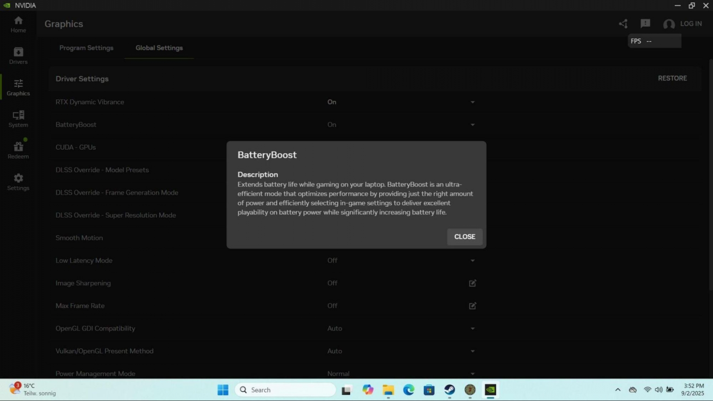Viewport: 713px width, 401px height.
Task: Open Microsoft Edge from the taskbar
Action: point(408,390)
